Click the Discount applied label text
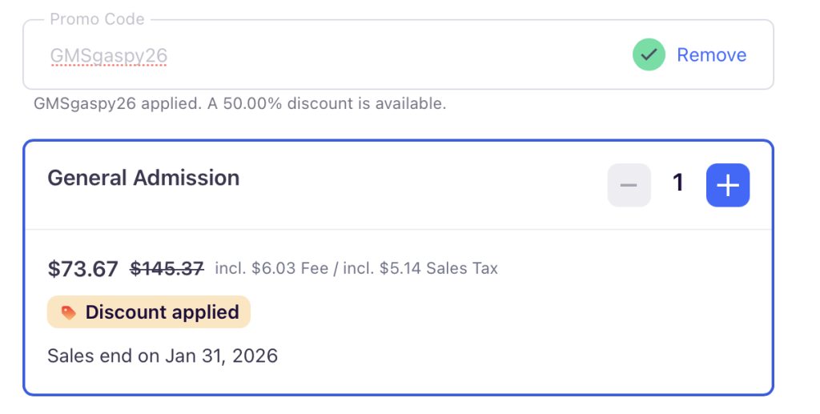Viewport: 820px width, 414px height. (162, 312)
